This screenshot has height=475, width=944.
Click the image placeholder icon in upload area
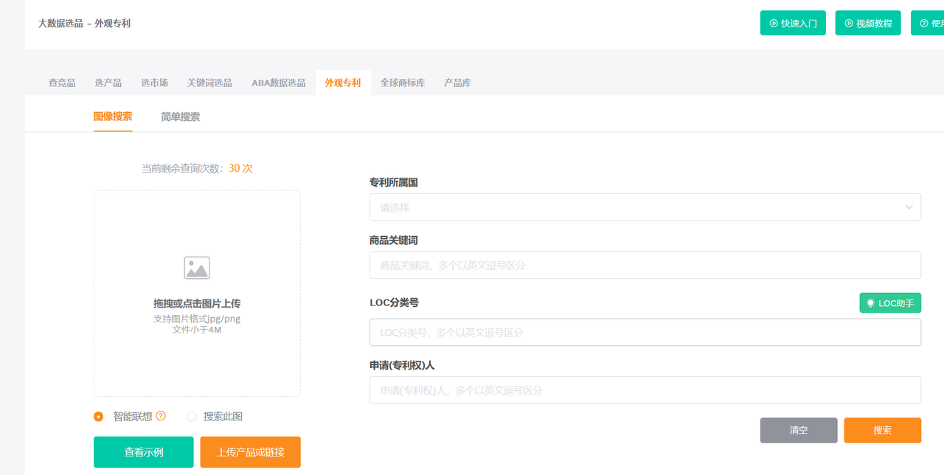click(197, 268)
